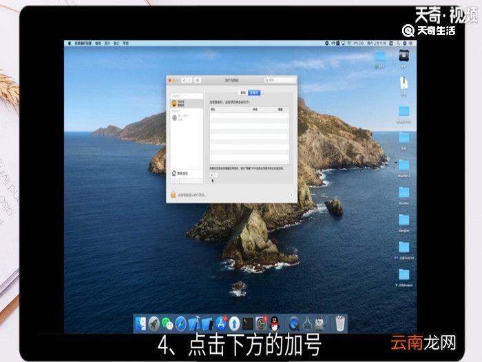Go back with the toolbar back arrow
482x362 pixels.
pos(184,80)
